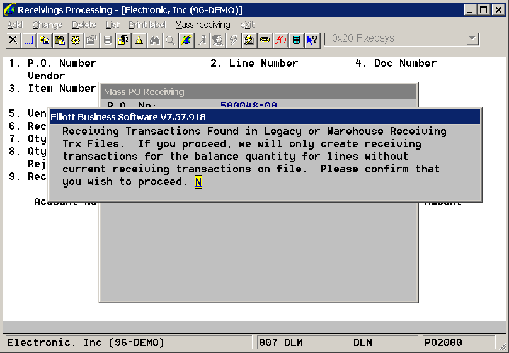The height and width of the screenshot is (353, 509).
Task: Open the 10x20 Fixedsys font dropdown arrow
Action: click(472, 39)
